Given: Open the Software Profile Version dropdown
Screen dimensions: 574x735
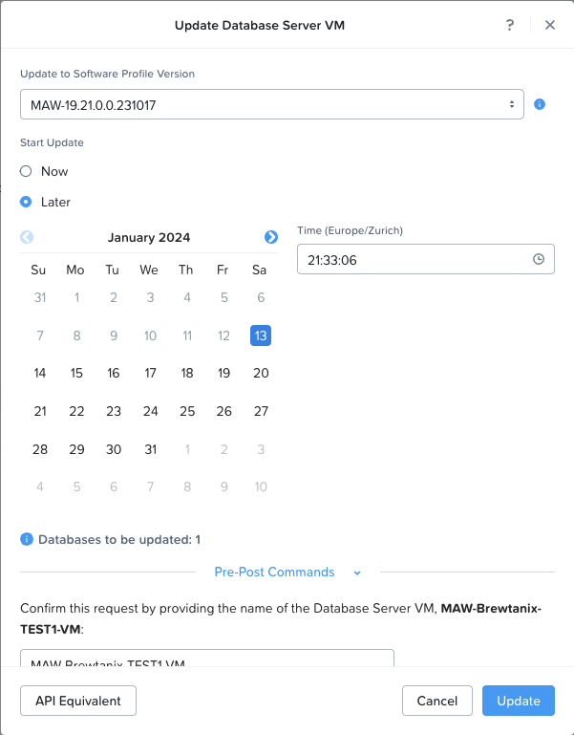Looking at the screenshot, I should (272, 104).
